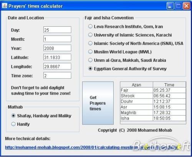The width and height of the screenshot is (192, 157).
Task: Click the Fajr and Isha Convention group title
Action: [x=109, y=18]
